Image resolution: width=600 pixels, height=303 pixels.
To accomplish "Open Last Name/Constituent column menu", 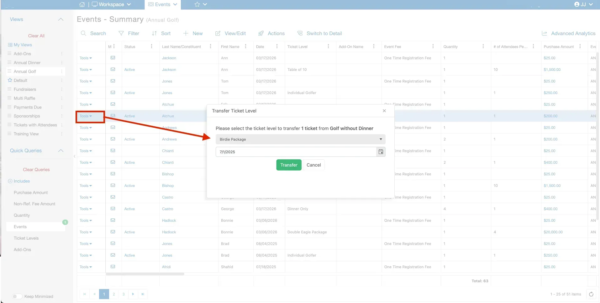I will click(x=210, y=46).
